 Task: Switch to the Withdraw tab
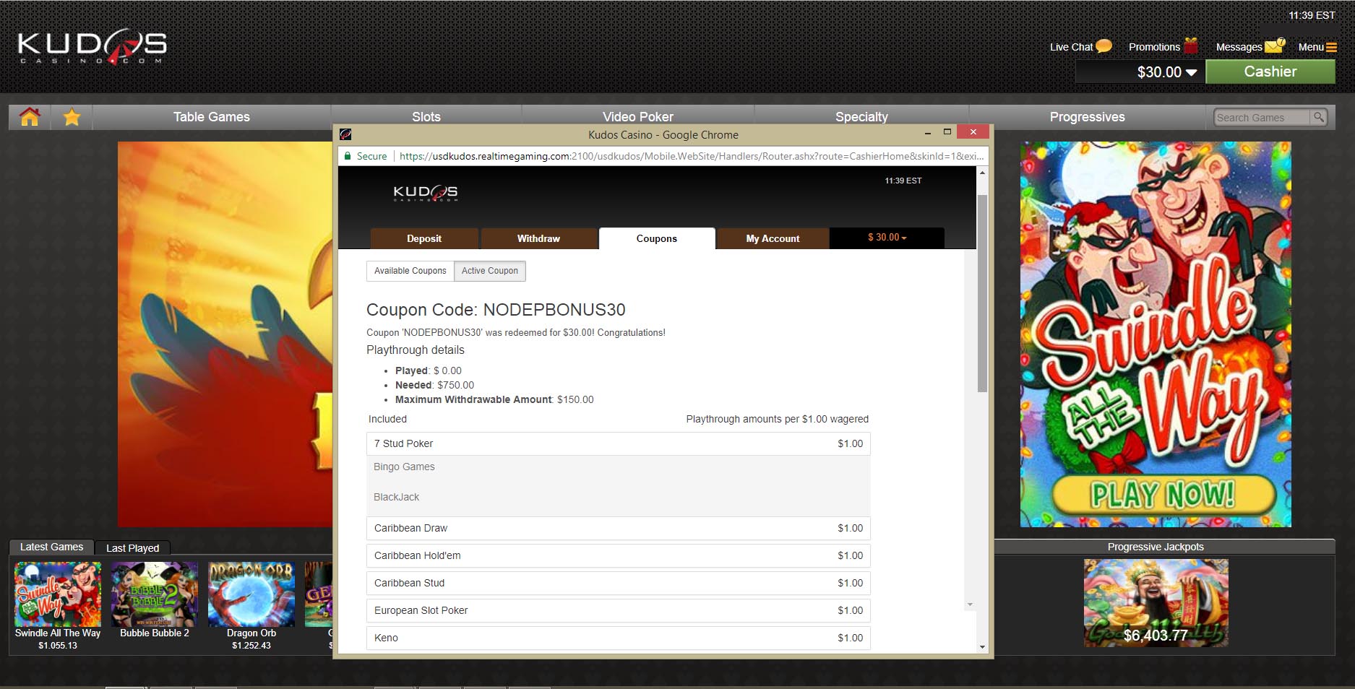538,238
